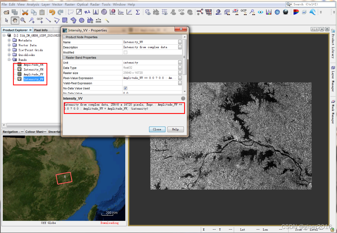Select the GCP placement tool
Viewport: 337px width, 233px height.
tap(40, 20)
